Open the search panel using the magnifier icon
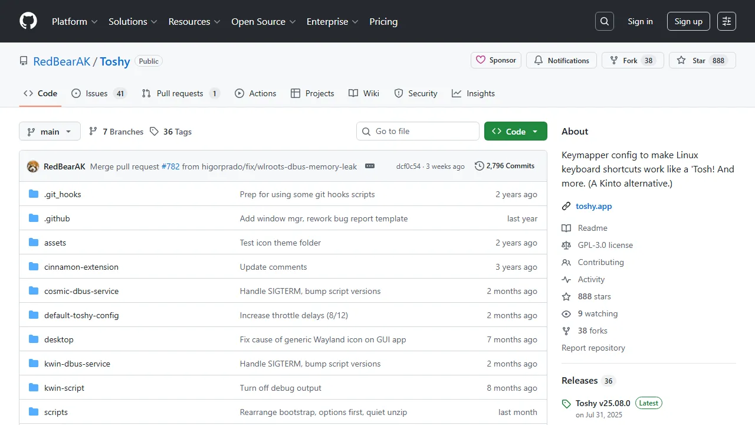 pos(604,21)
